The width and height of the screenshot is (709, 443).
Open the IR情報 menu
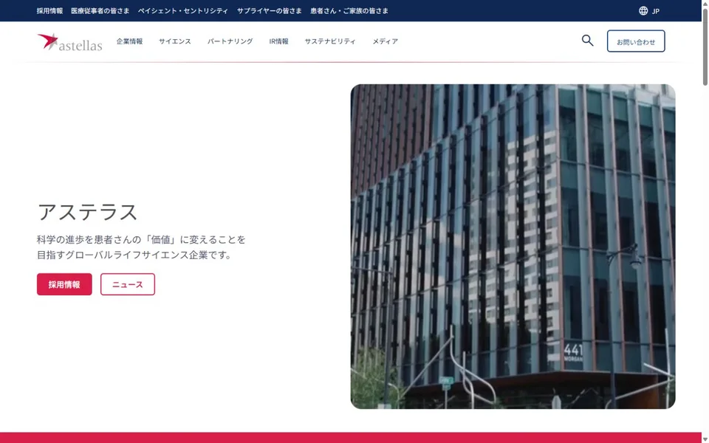[278, 41]
